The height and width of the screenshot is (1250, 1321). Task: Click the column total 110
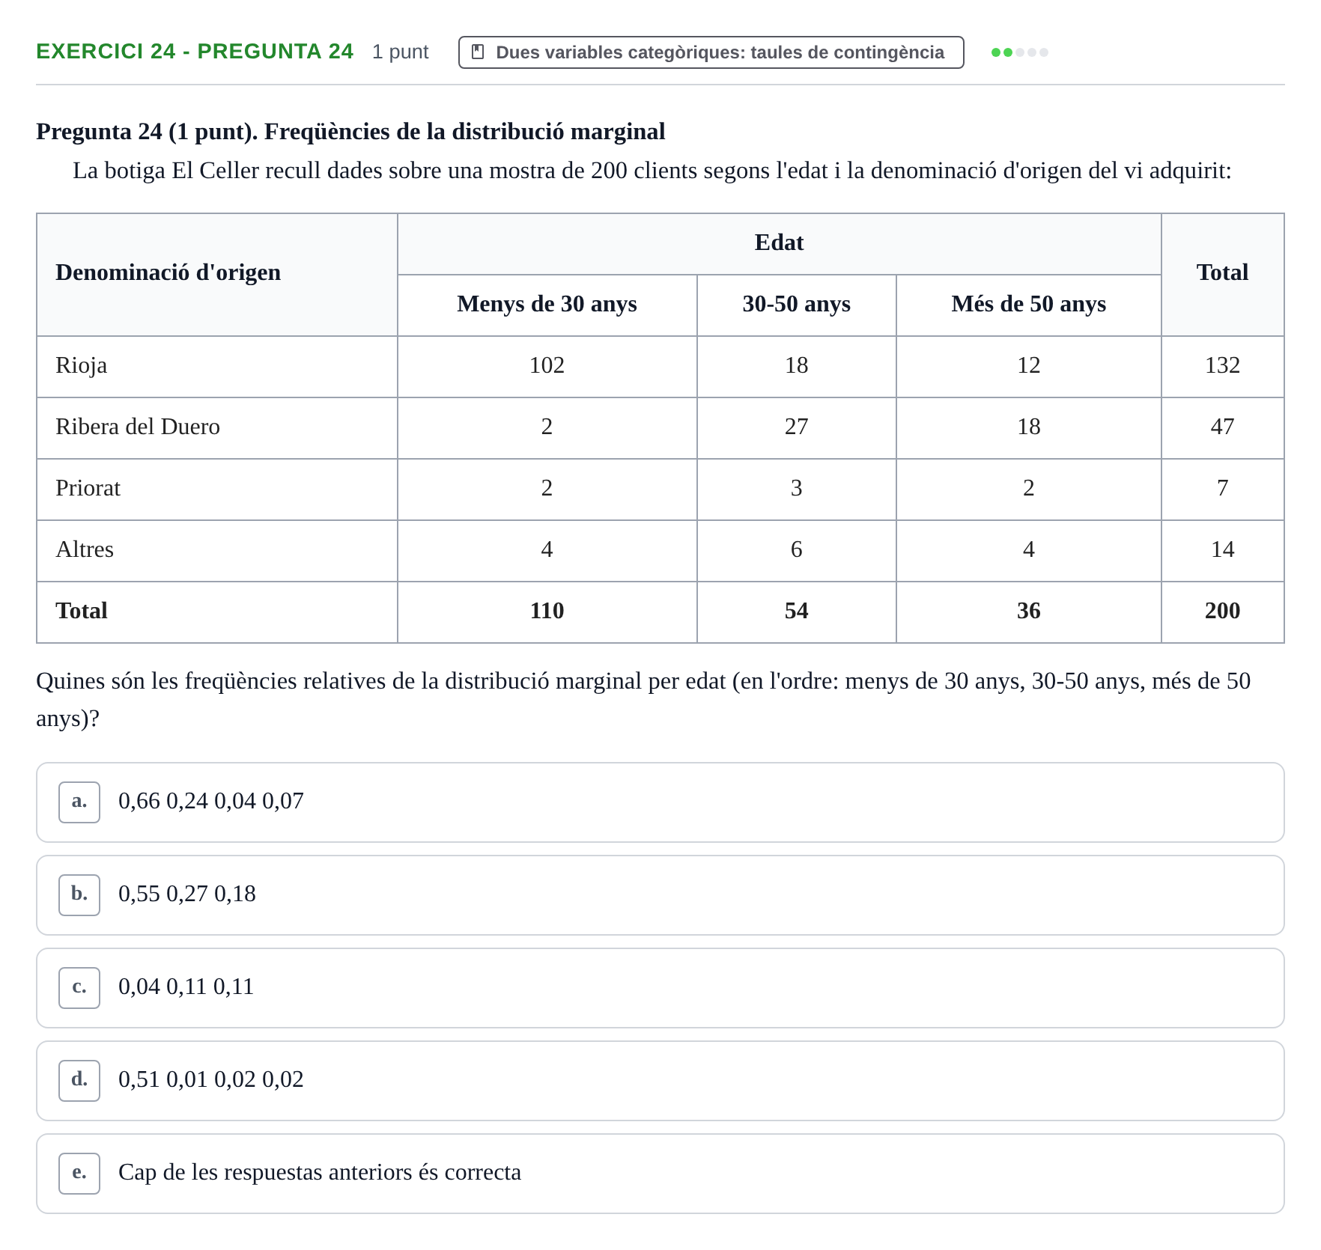click(547, 611)
